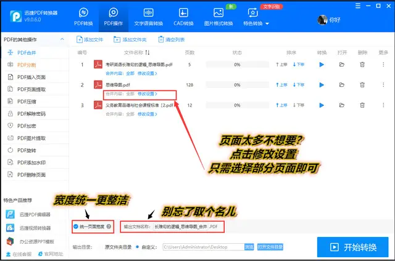Open CAD转换 tab
The width and height of the screenshot is (395, 261).
[x=183, y=17]
